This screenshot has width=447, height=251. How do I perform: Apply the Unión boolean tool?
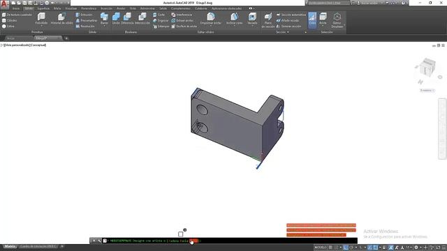[116, 19]
